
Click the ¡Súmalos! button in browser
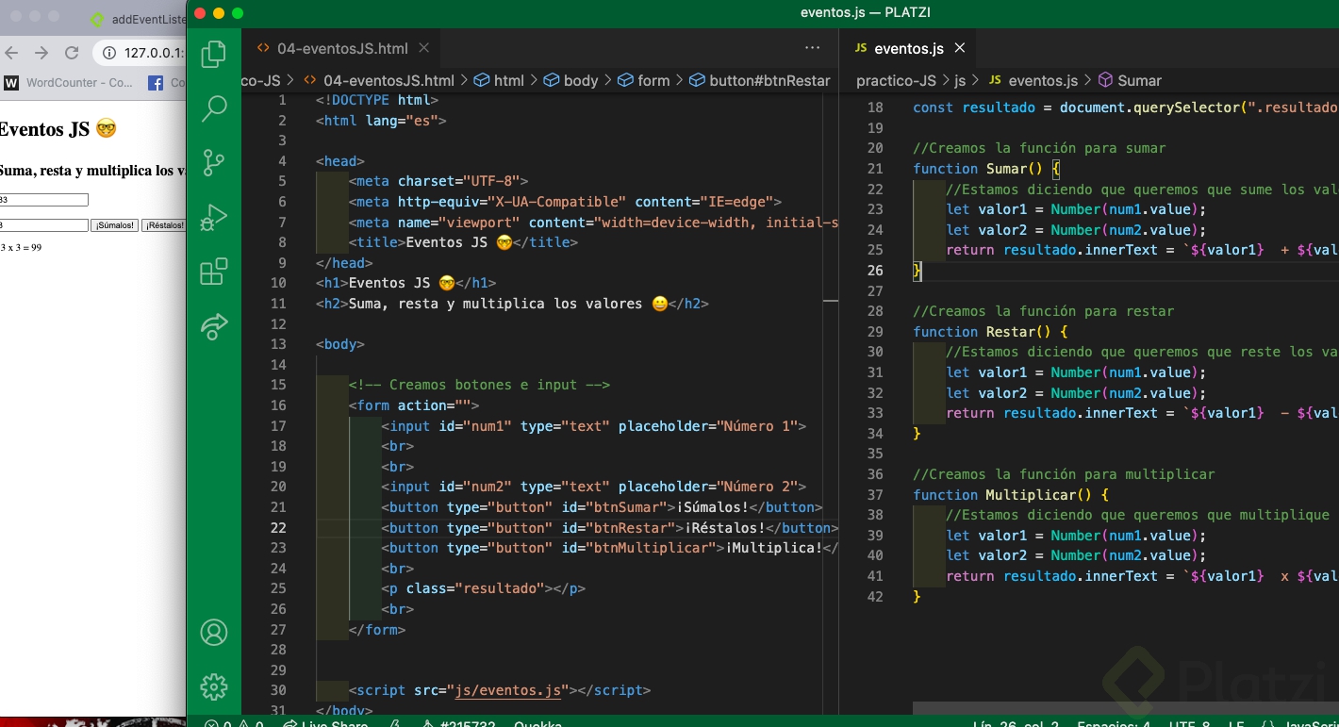coord(115,225)
